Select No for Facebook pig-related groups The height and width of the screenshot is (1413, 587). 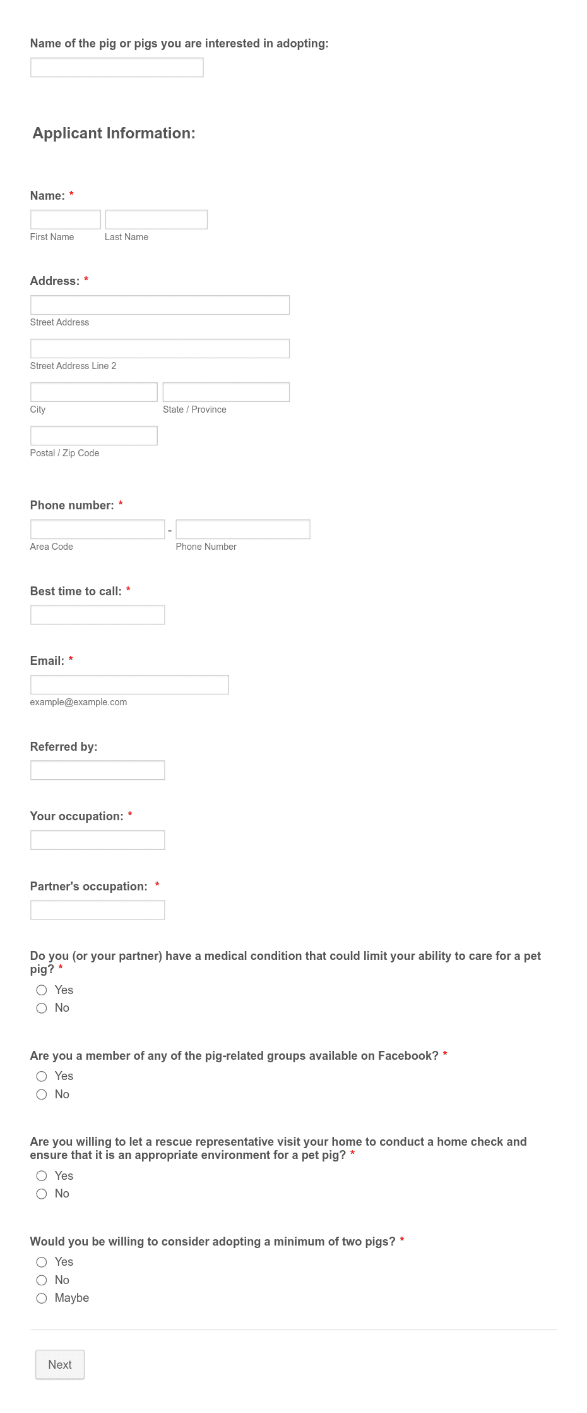pyautogui.click(x=42, y=1094)
